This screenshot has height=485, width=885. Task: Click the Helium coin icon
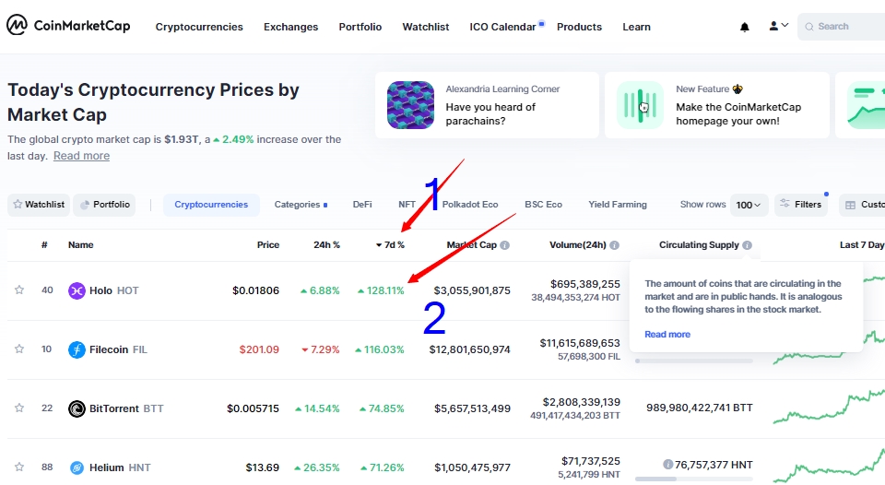[77, 467]
